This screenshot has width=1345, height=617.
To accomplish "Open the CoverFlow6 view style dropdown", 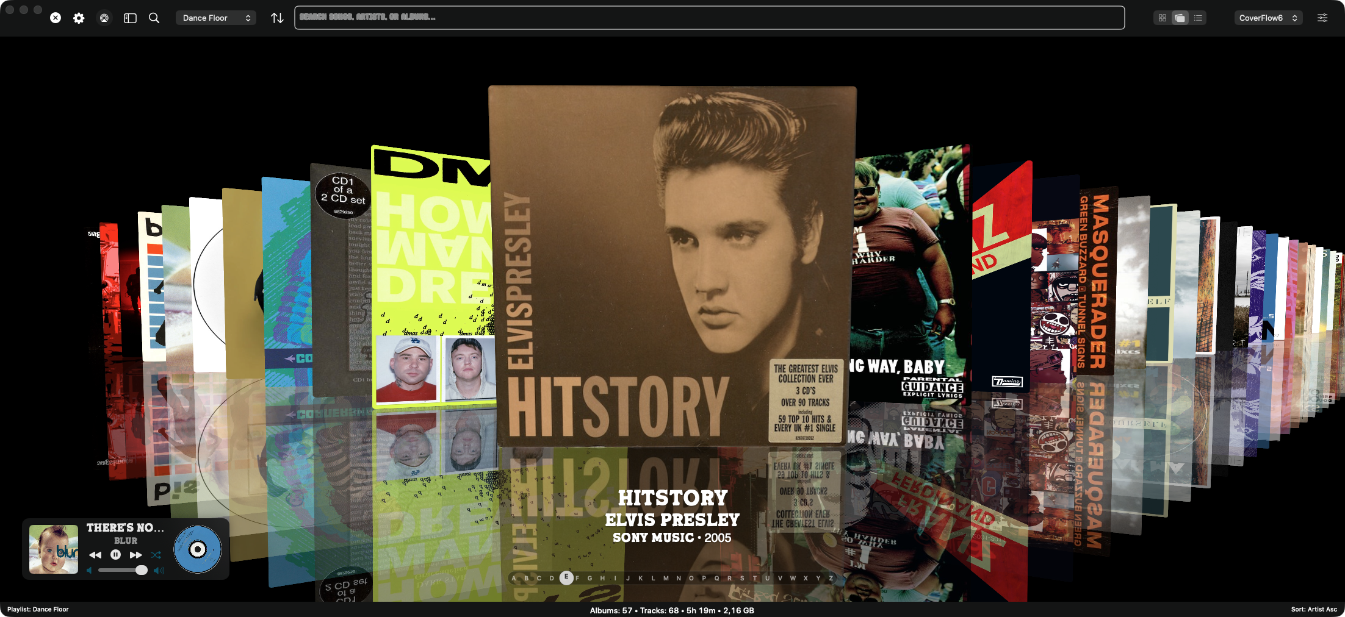I will [x=1268, y=18].
